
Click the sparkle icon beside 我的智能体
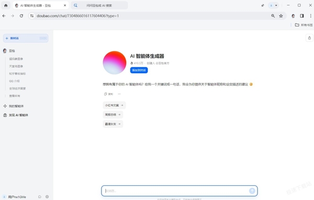[x=5, y=106]
